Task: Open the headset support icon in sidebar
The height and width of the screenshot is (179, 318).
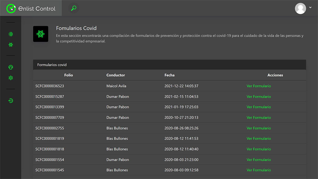Action: tap(11, 67)
